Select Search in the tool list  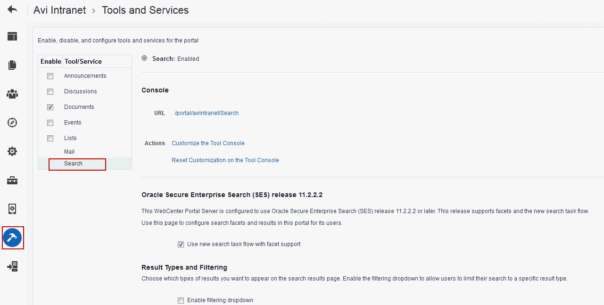[x=73, y=164]
